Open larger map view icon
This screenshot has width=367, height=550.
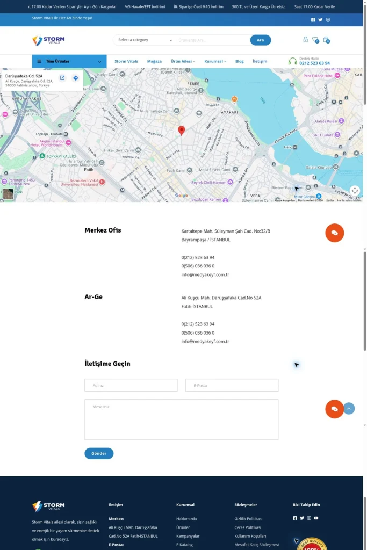coord(62,78)
